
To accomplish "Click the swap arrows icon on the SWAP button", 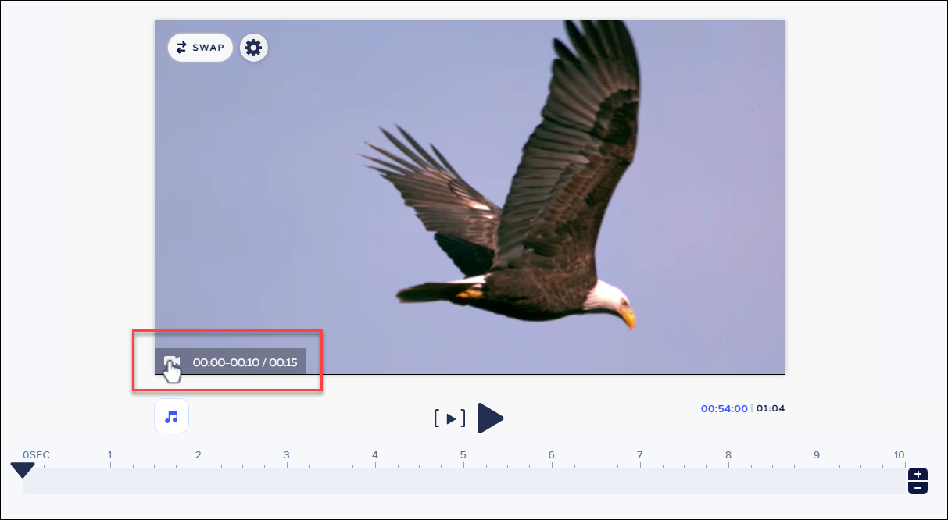I will pos(183,48).
